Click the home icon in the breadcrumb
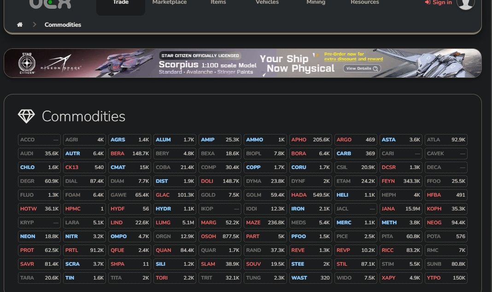Image resolution: width=492 pixels, height=292 pixels. click(20, 24)
